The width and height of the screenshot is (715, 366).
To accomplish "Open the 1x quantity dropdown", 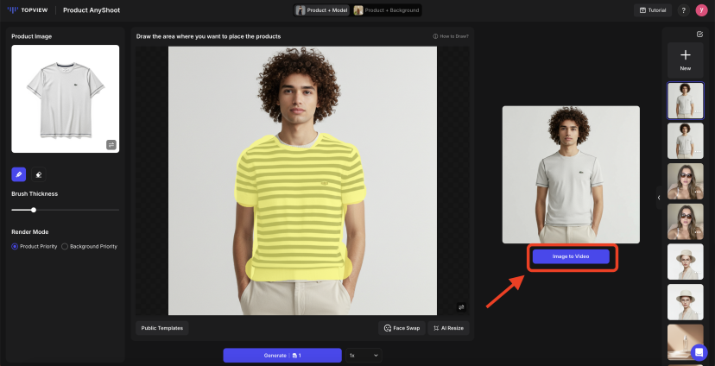I will click(x=364, y=355).
